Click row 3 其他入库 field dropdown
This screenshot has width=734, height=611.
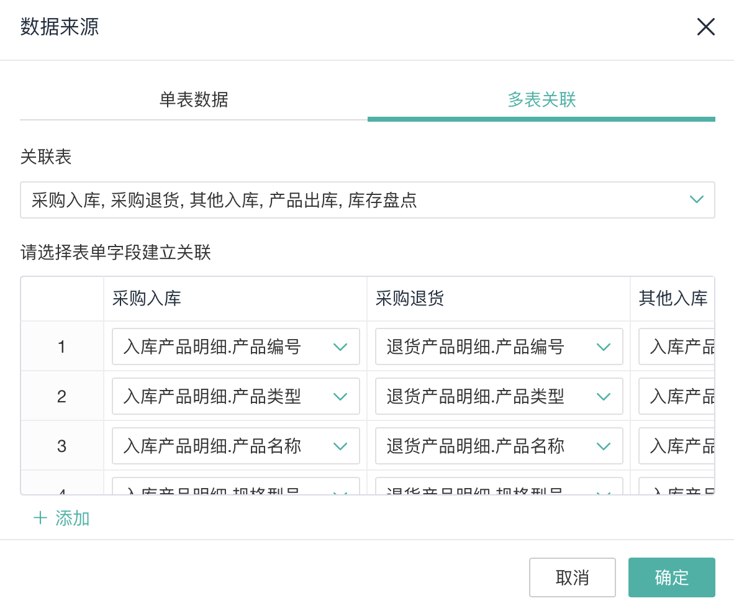[x=678, y=446]
